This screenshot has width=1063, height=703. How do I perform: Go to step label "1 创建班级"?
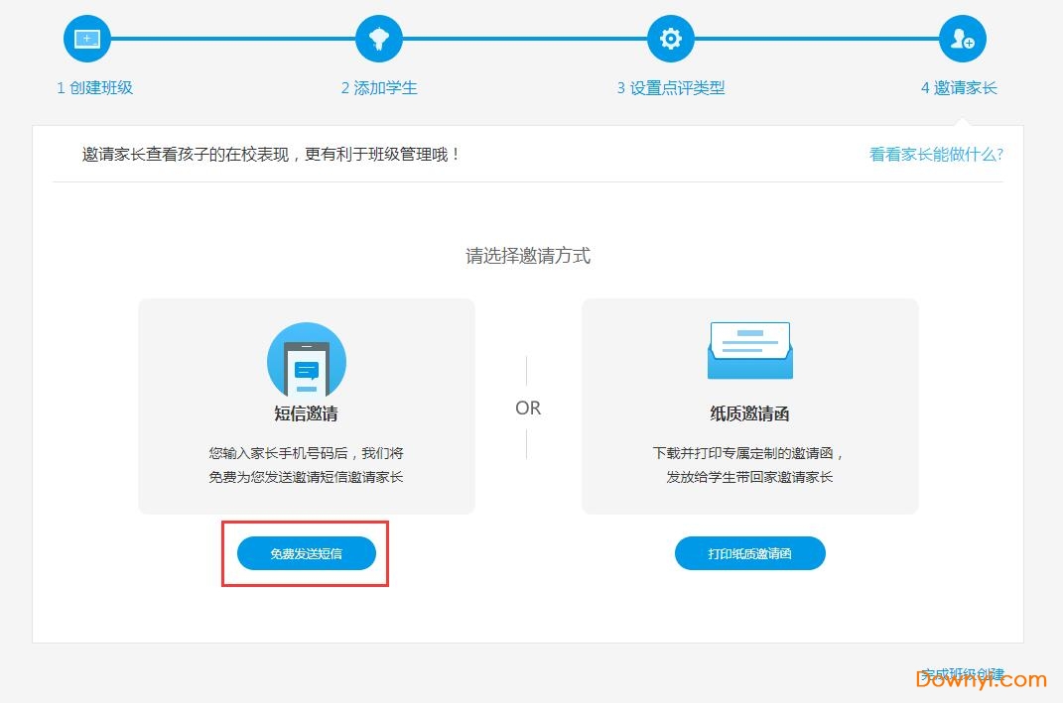pyautogui.click(x=94, y=87)
